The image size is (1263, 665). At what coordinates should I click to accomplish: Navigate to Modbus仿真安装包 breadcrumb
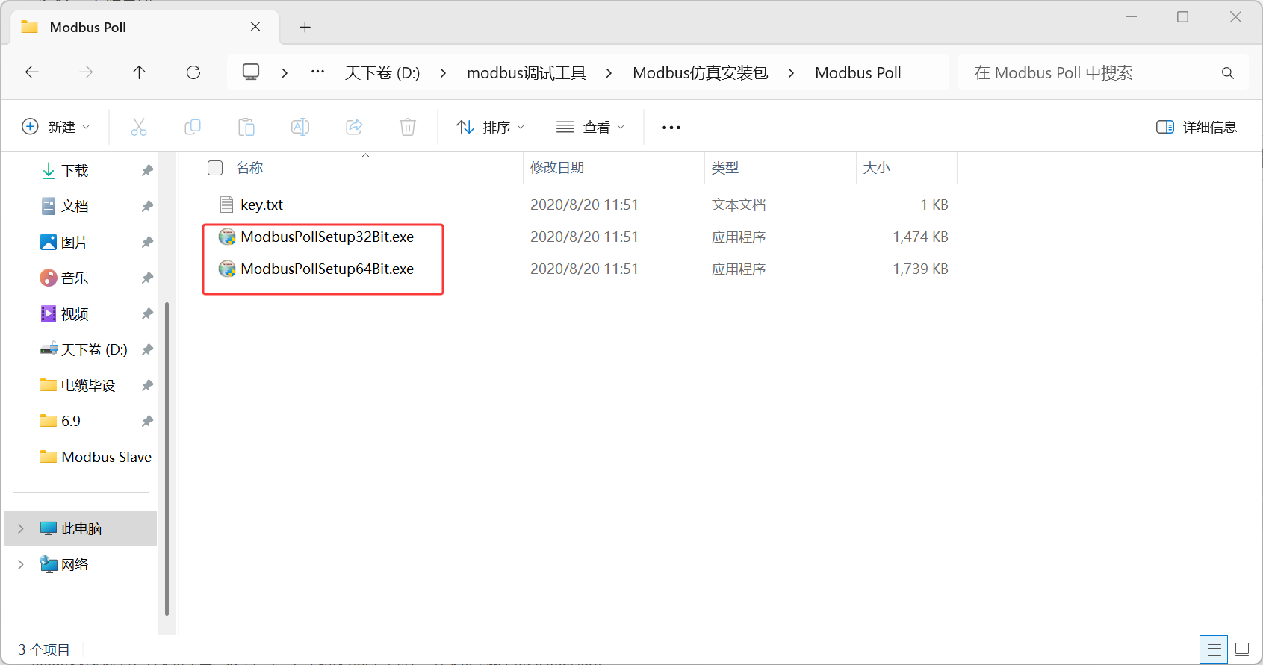point(701,73)
